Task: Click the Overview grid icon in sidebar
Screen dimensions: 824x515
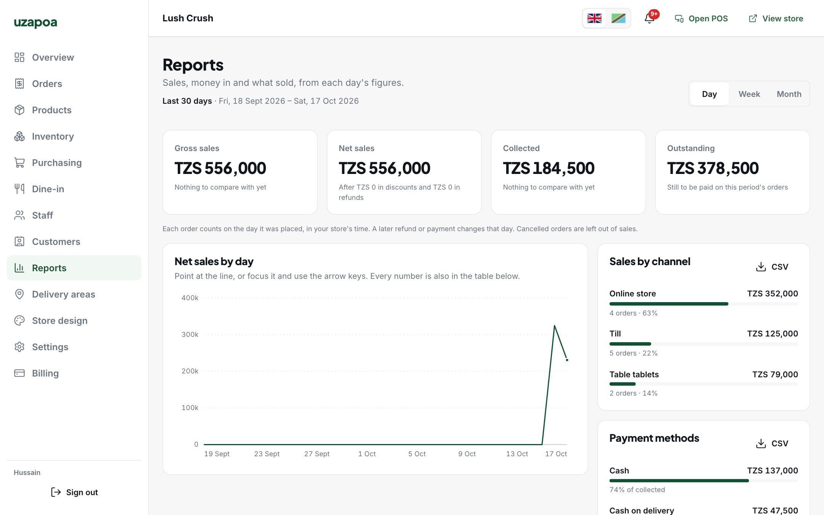Action: click(x=19, y=57)
